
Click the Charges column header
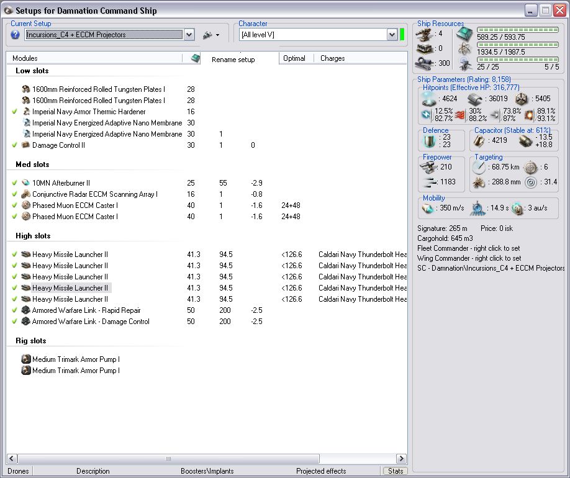(333, 58)
